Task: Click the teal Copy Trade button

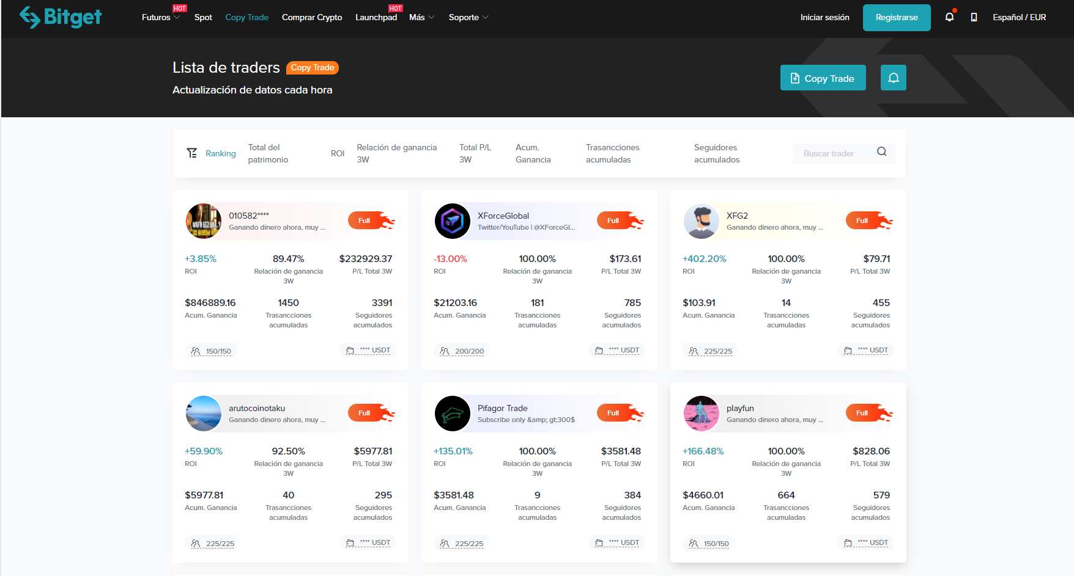Action: click(x=823, y=78)
